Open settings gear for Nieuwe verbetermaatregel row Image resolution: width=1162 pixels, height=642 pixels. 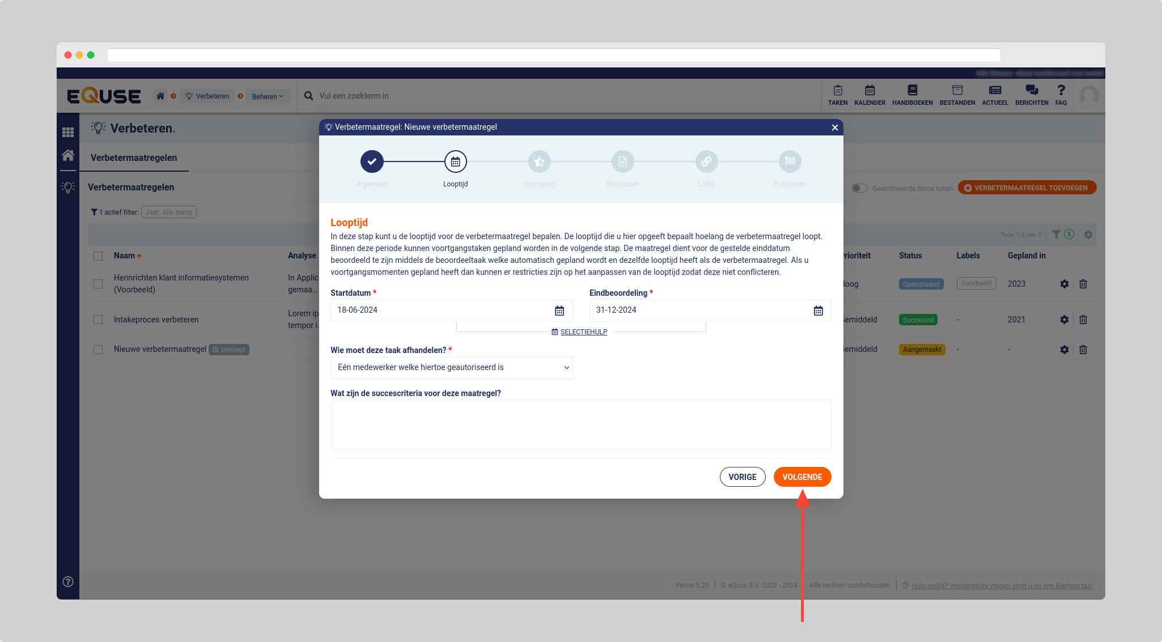[x=1064, y=350]
